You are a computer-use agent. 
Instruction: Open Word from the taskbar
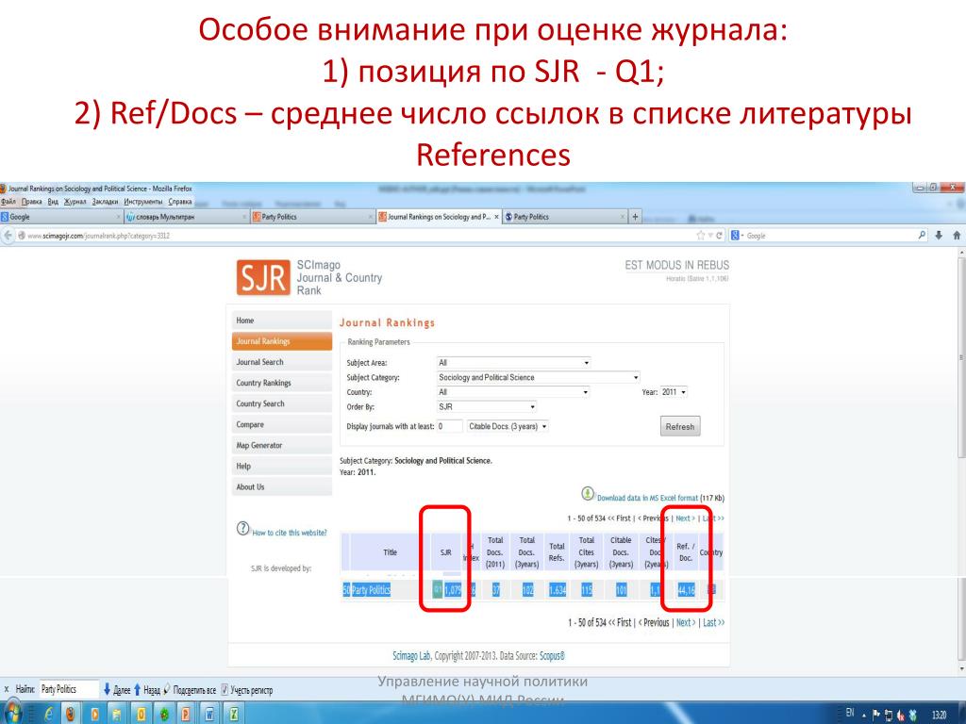click(209, 715)
